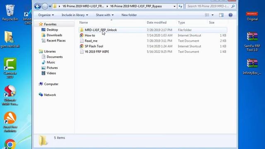
Task: Select the Read_me text document
Action: [x=91, y=41]
